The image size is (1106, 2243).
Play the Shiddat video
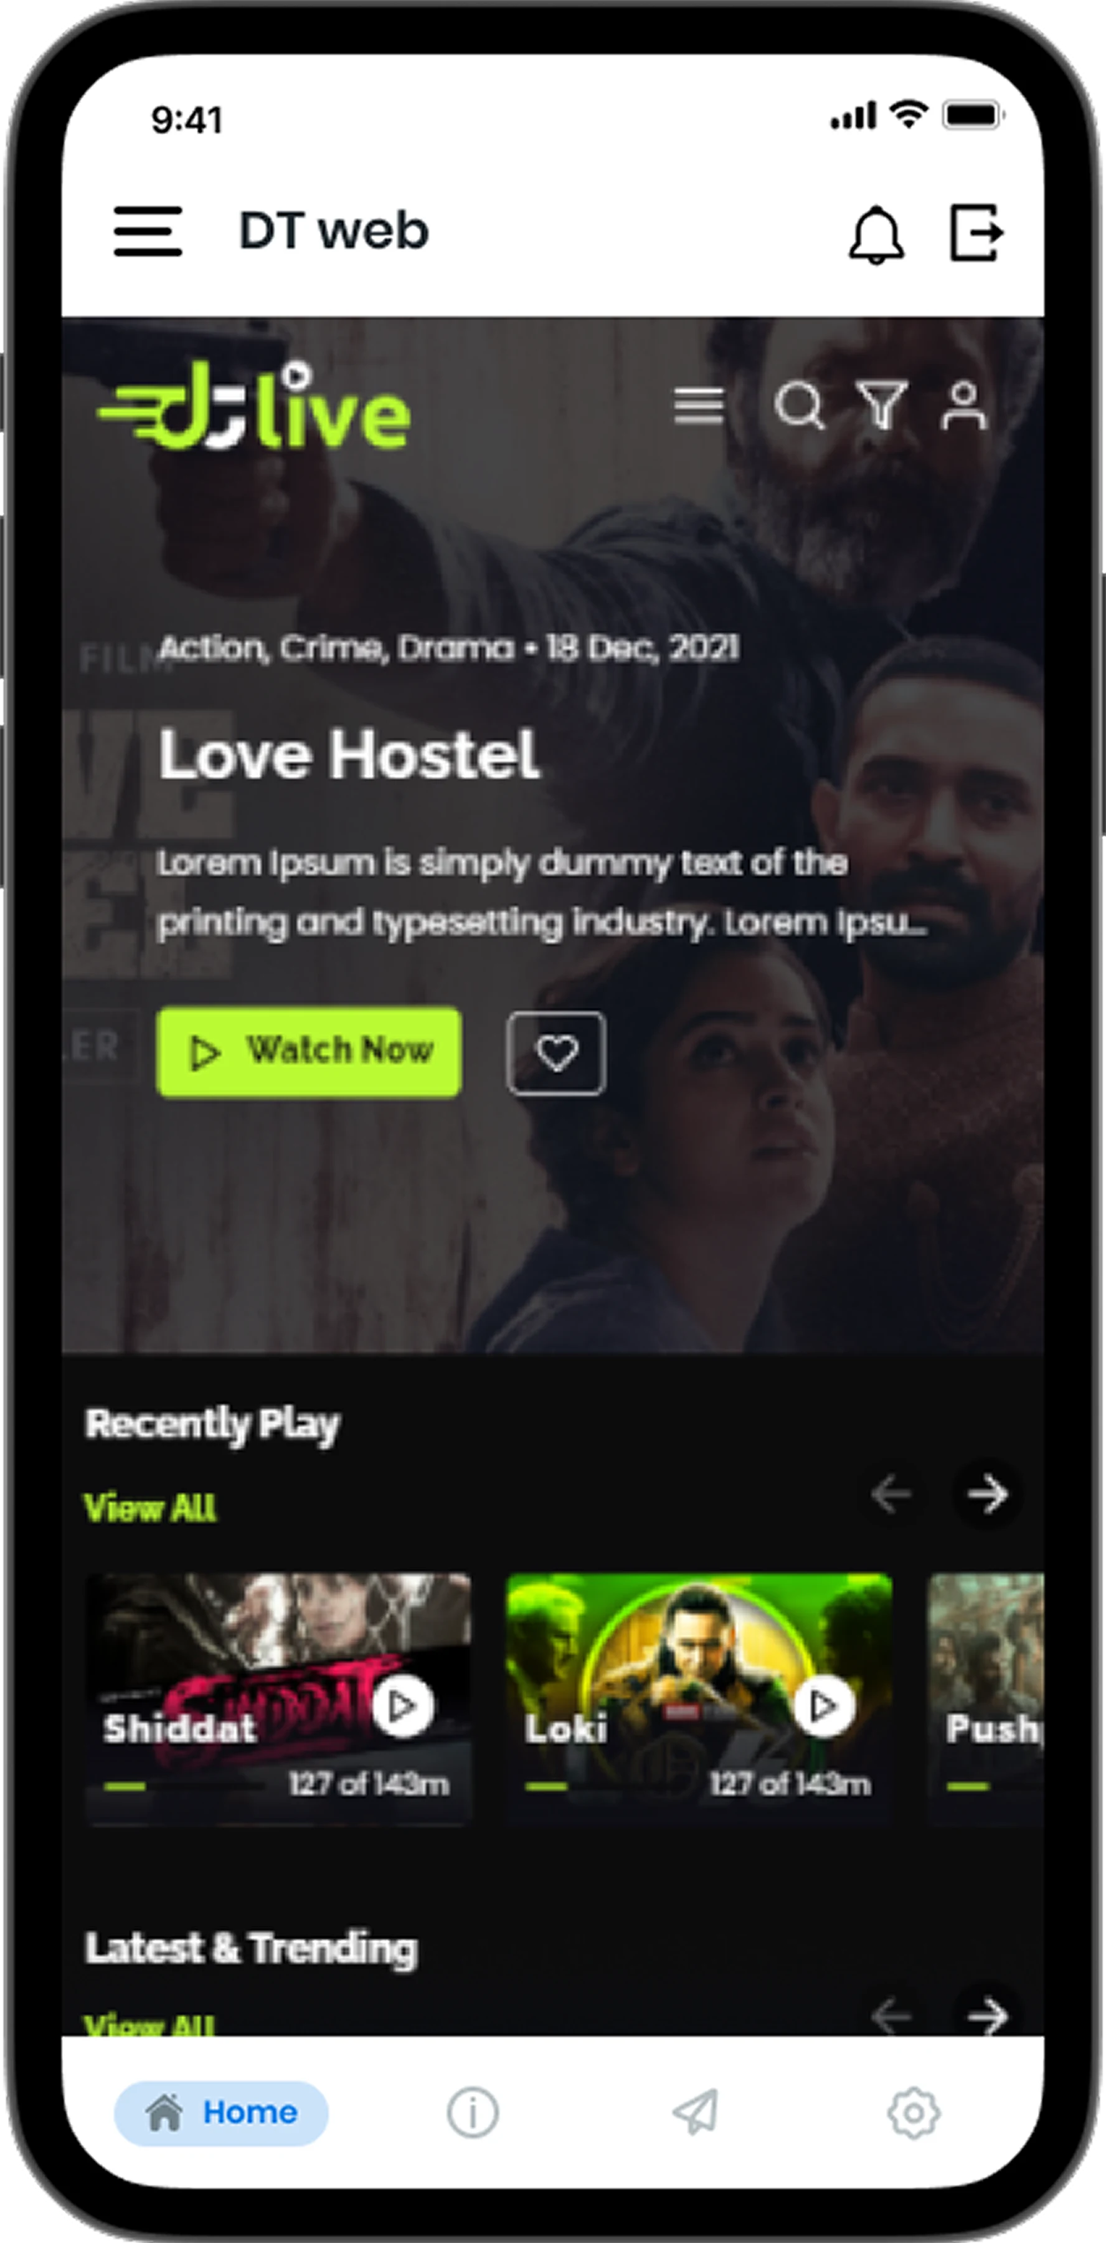(402, 1706)
